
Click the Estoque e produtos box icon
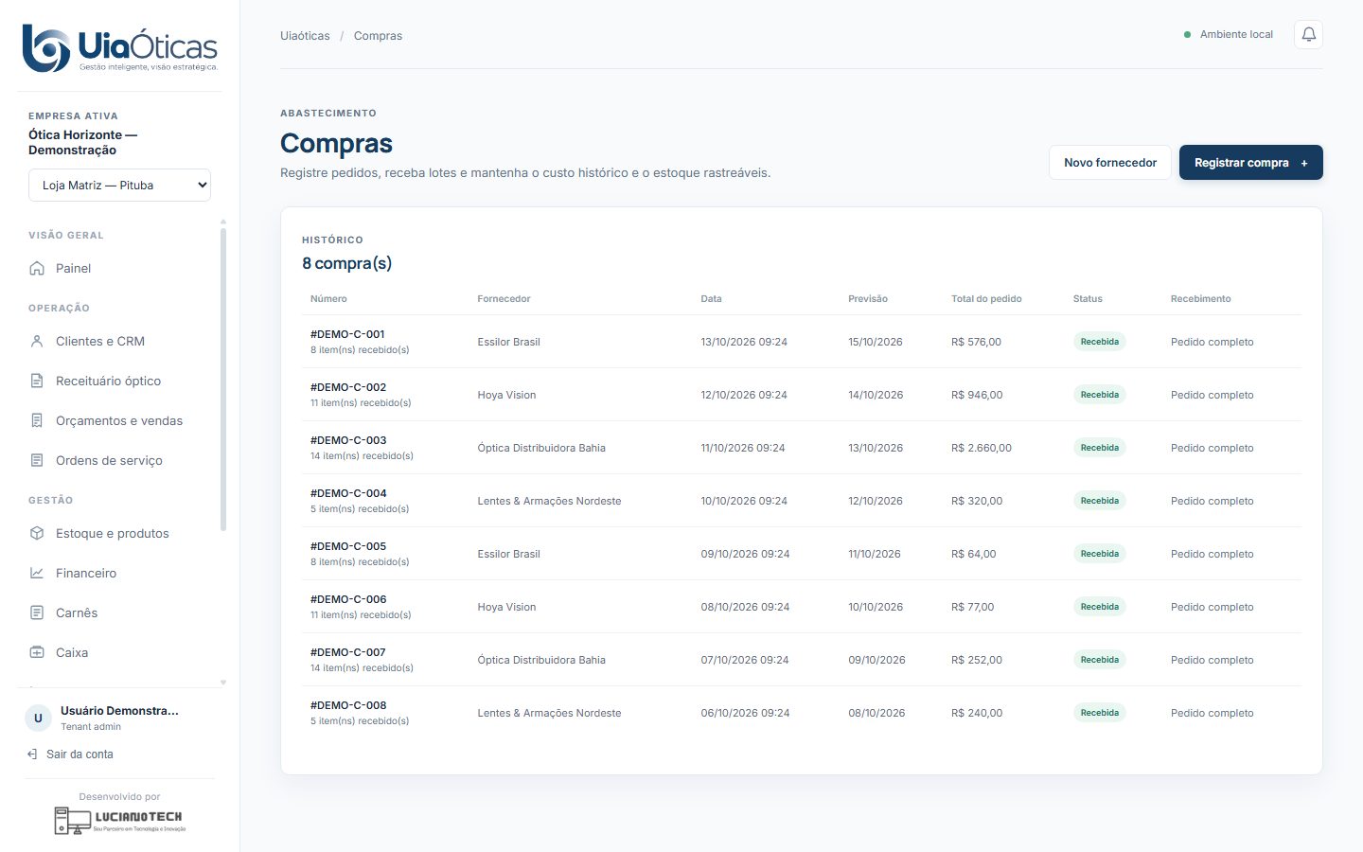tap(37, 533)
